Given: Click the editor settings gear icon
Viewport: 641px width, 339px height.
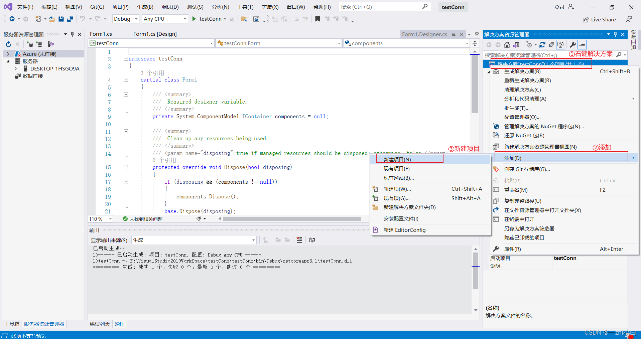Looking at the screenshot, I should (x=477, y=34).
